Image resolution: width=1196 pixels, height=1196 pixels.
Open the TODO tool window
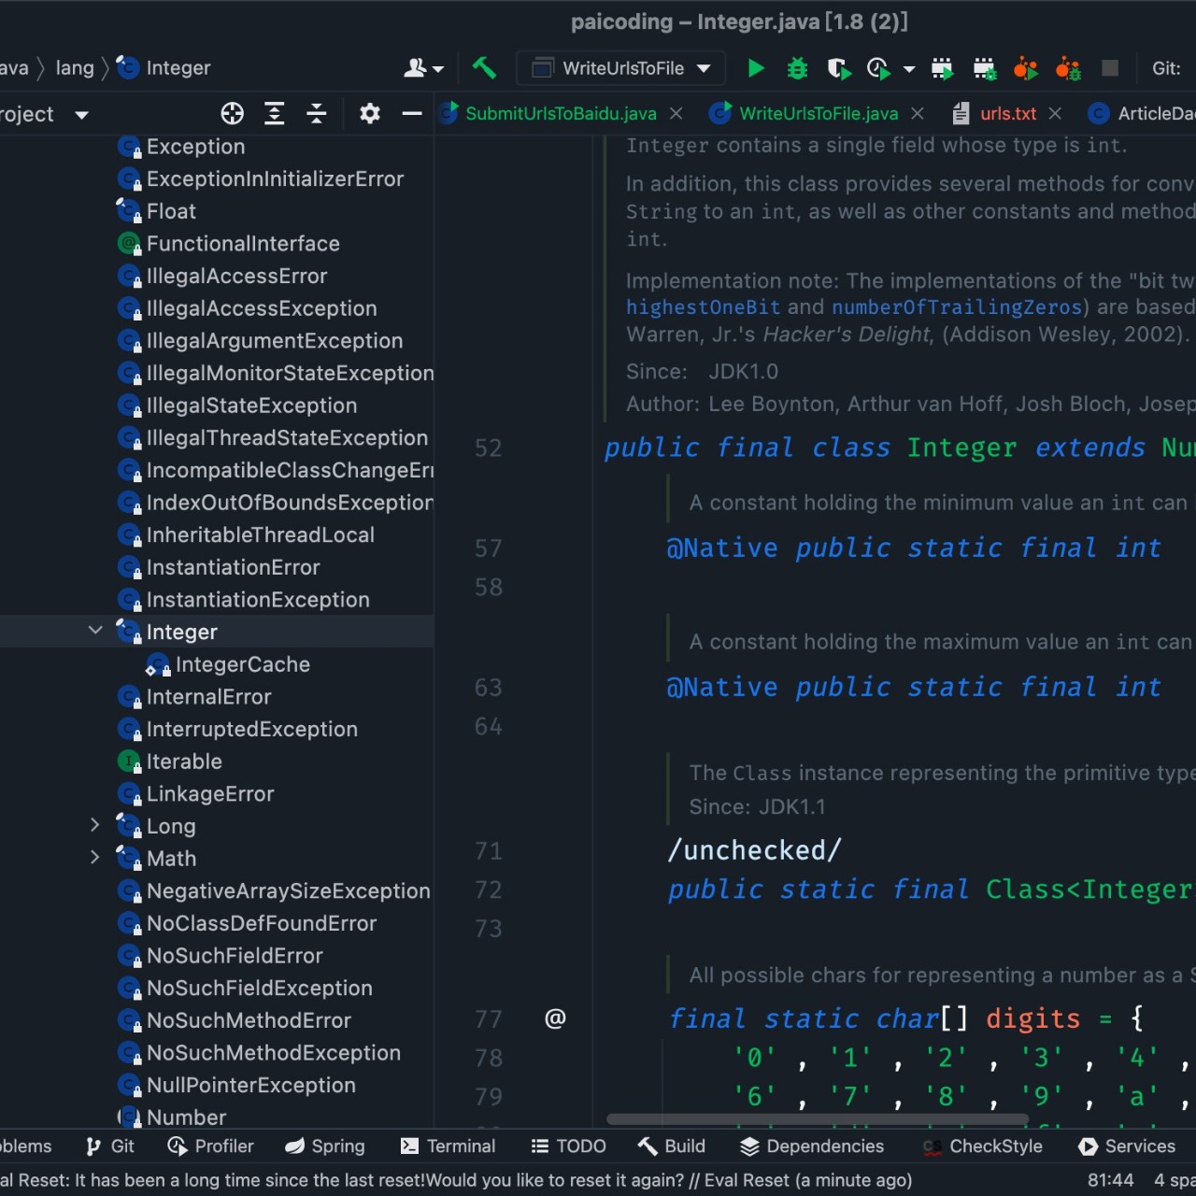pos(568,1146)
